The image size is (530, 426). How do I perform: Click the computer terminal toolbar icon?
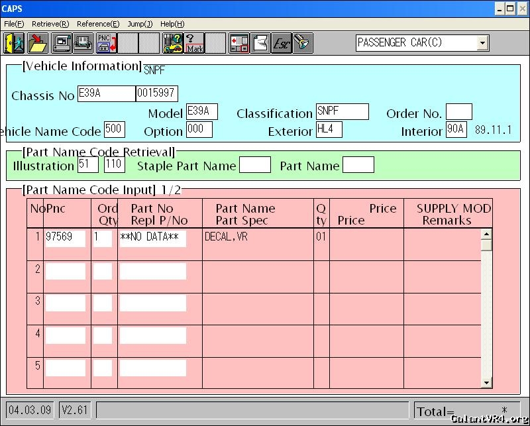62,43
